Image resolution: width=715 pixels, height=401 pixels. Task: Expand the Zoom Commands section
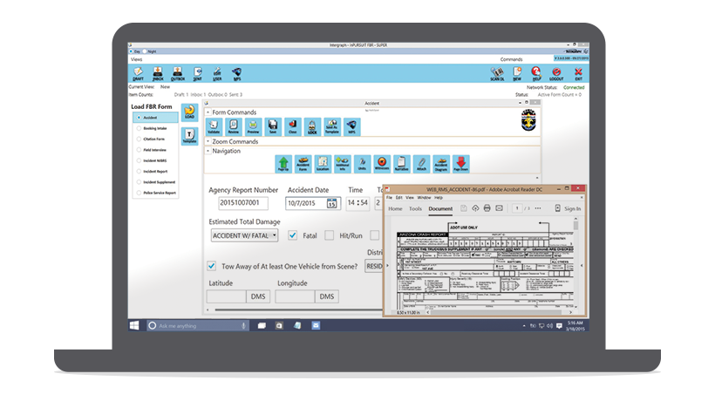(208, 142)
